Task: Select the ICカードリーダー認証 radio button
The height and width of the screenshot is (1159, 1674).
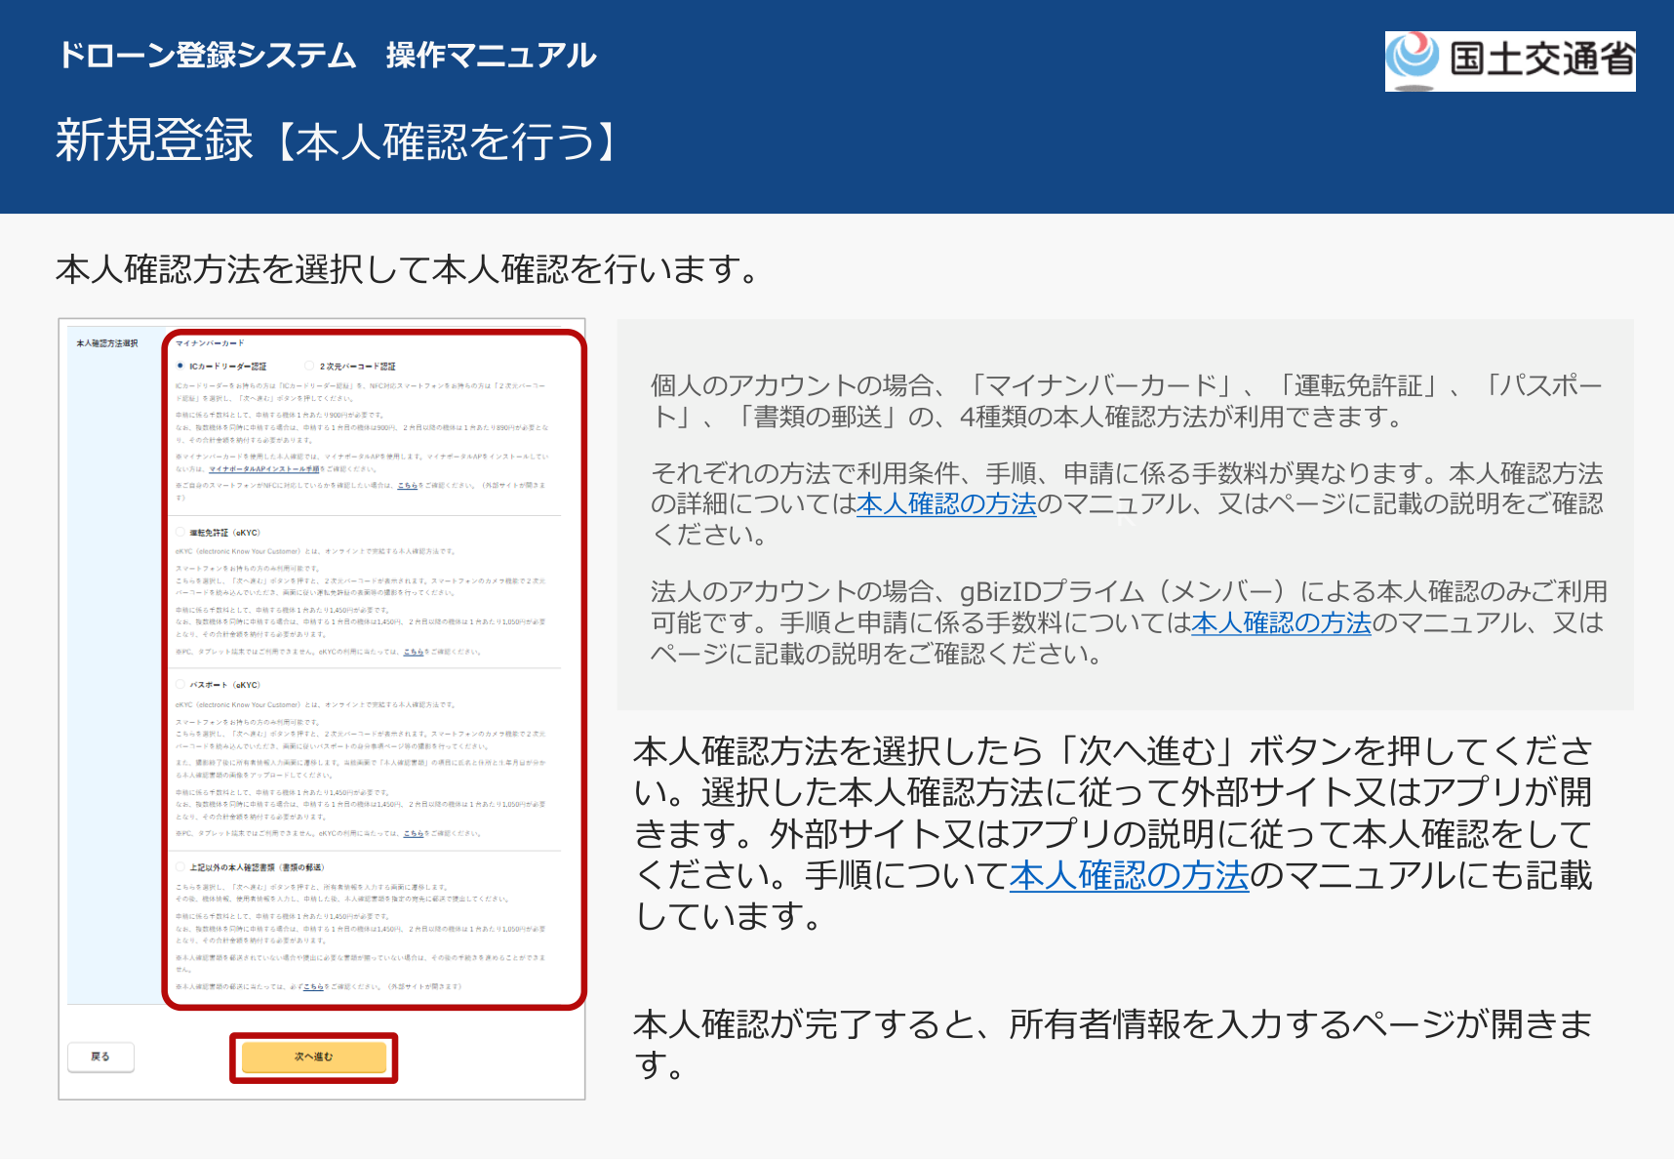Action: pos(180,367)
